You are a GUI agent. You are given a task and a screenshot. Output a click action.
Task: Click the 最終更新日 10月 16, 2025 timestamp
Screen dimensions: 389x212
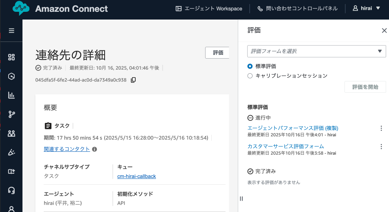114,68
